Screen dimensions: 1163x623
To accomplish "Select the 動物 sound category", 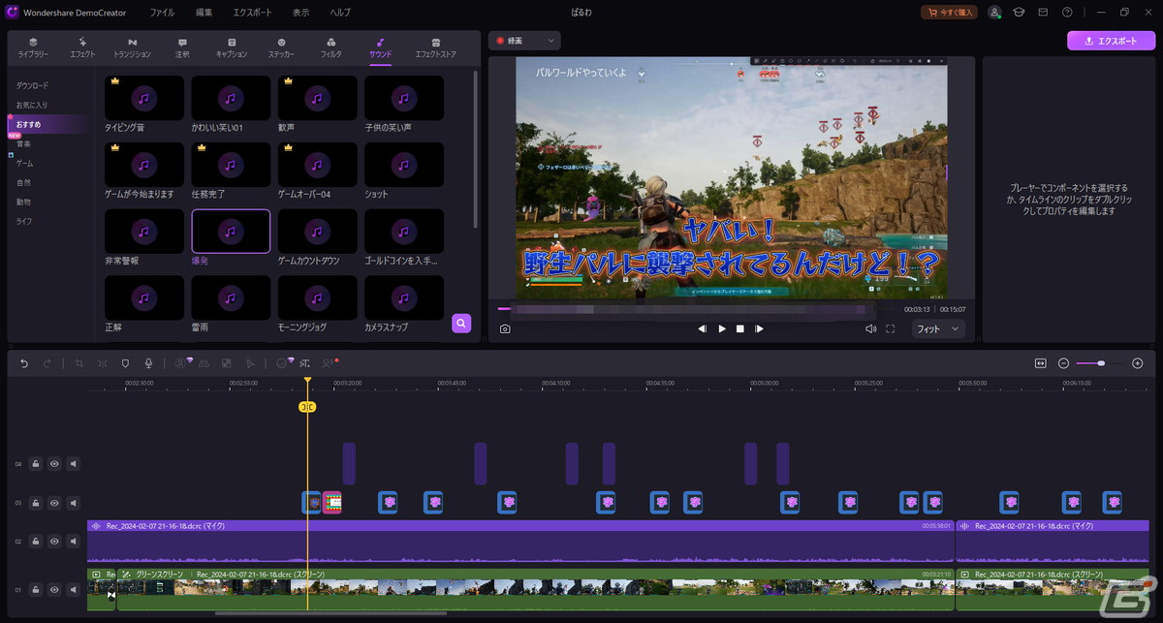I will point(23,202).
